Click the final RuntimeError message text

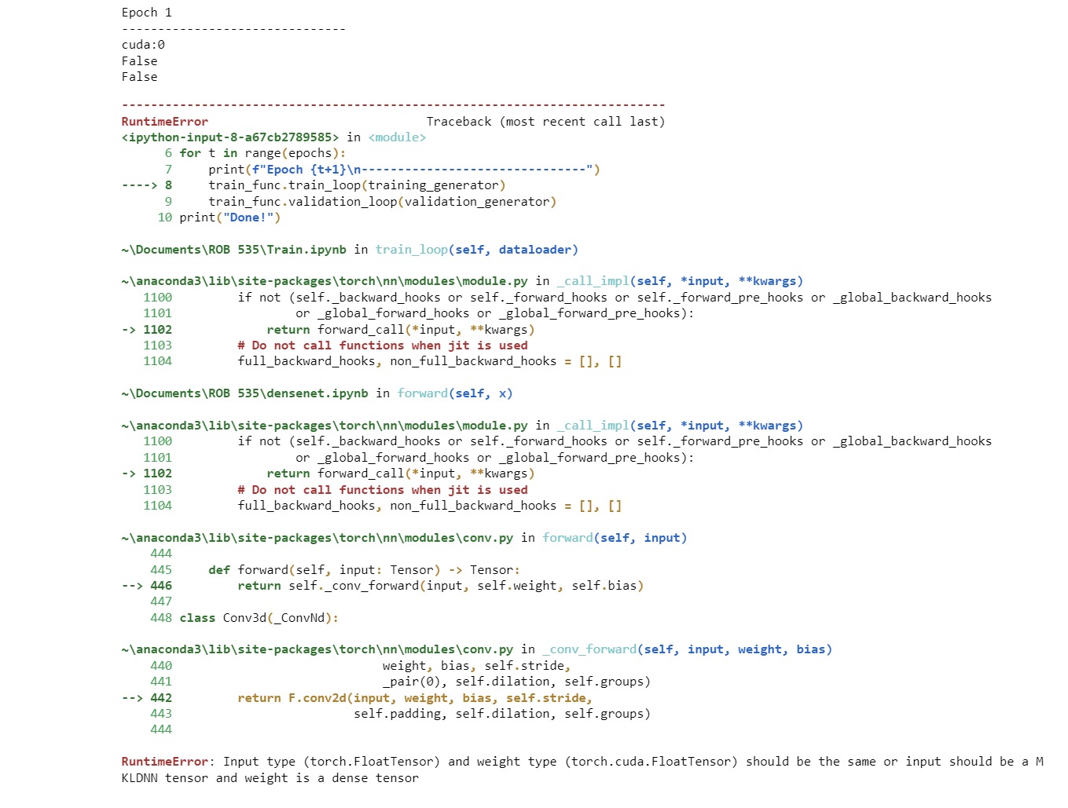point(582,770)
